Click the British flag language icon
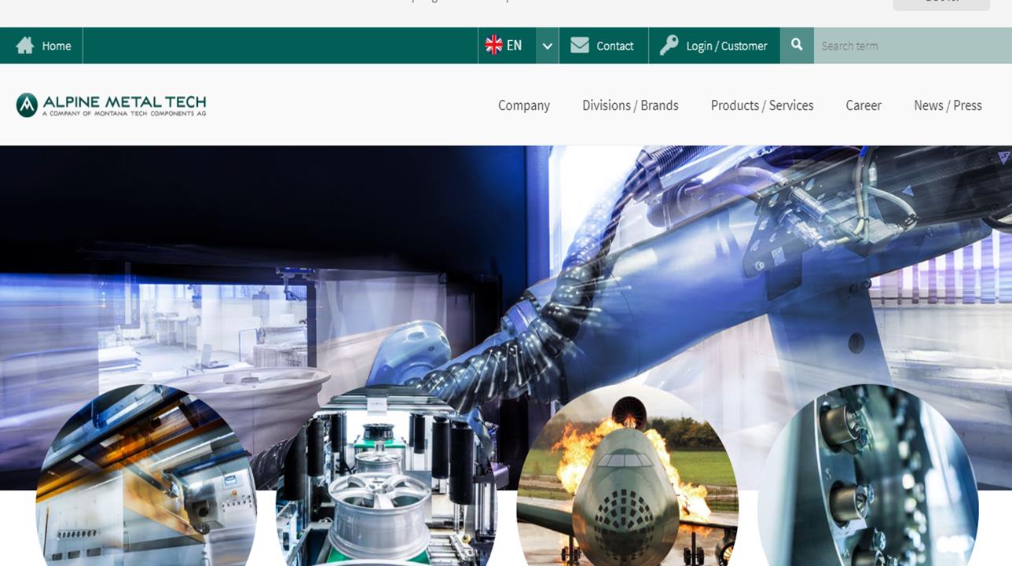This screenshot has height=566, width=1012. (x=494, y=45)
